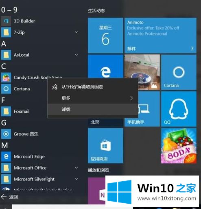
Task: Open the calendar tile showing 星期三 6
Action: [x=105, y=36]
